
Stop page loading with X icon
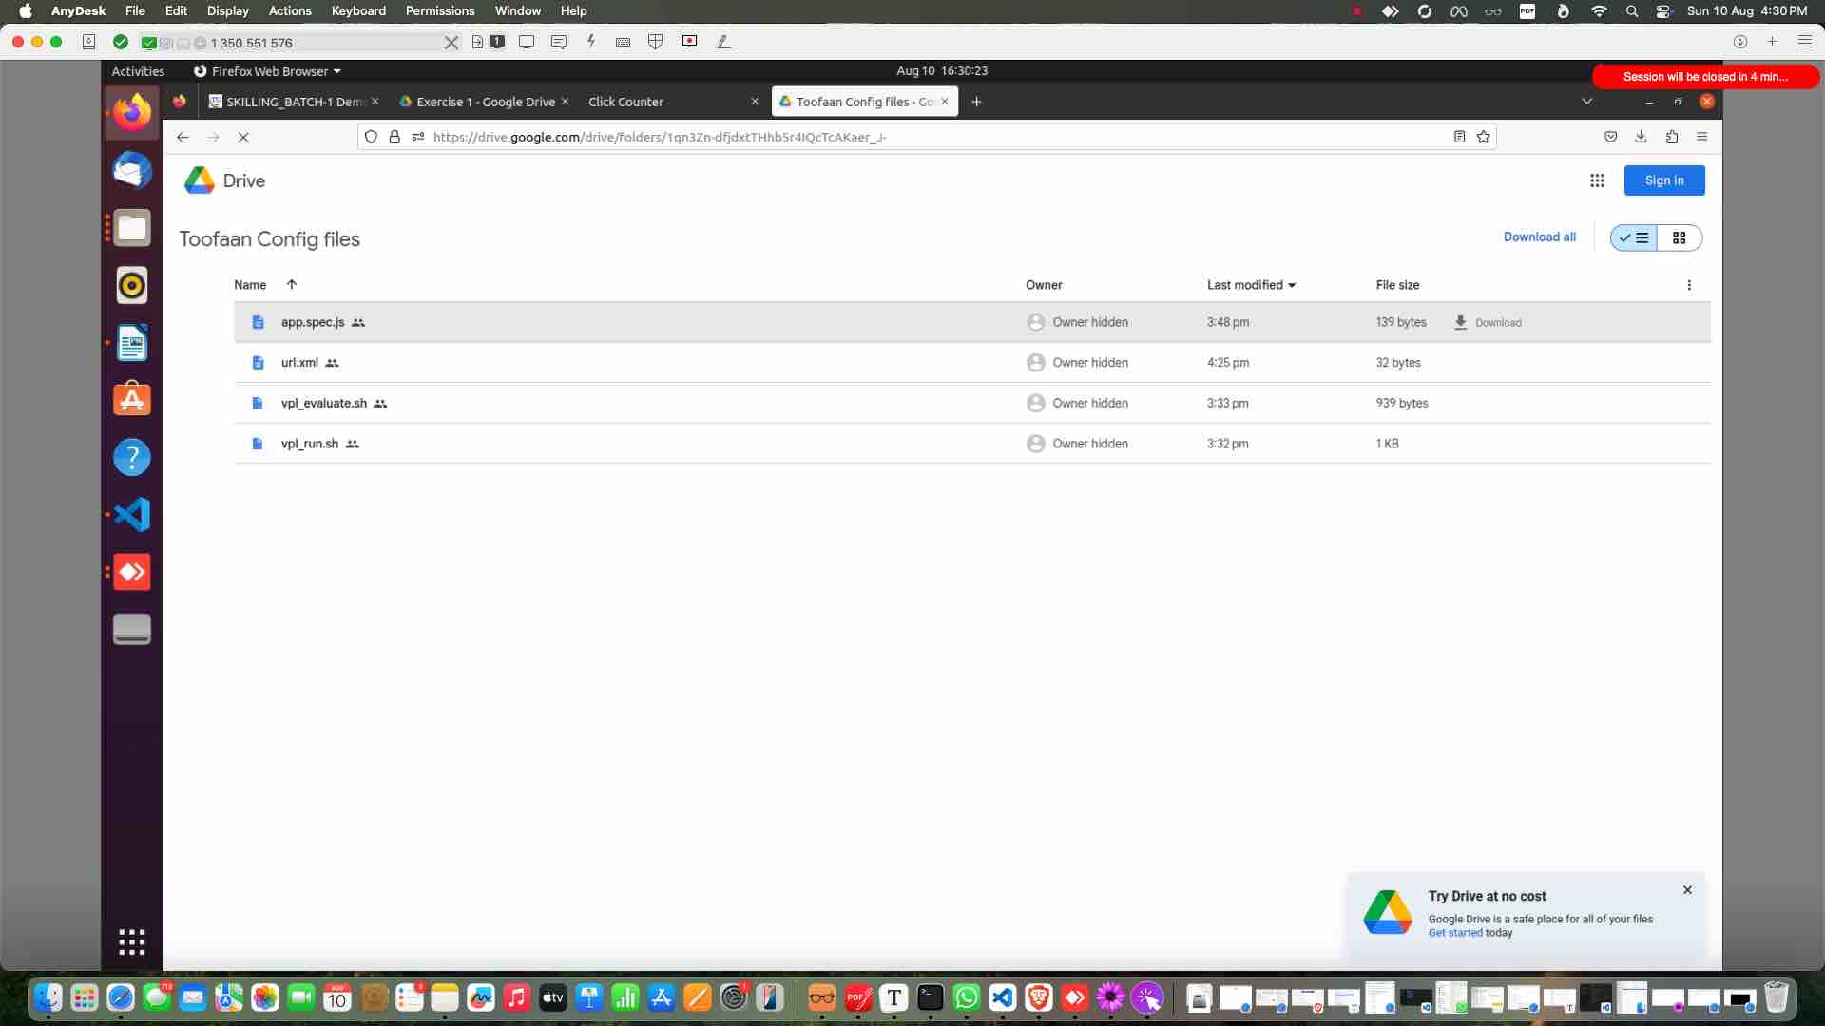pos(243,137)
